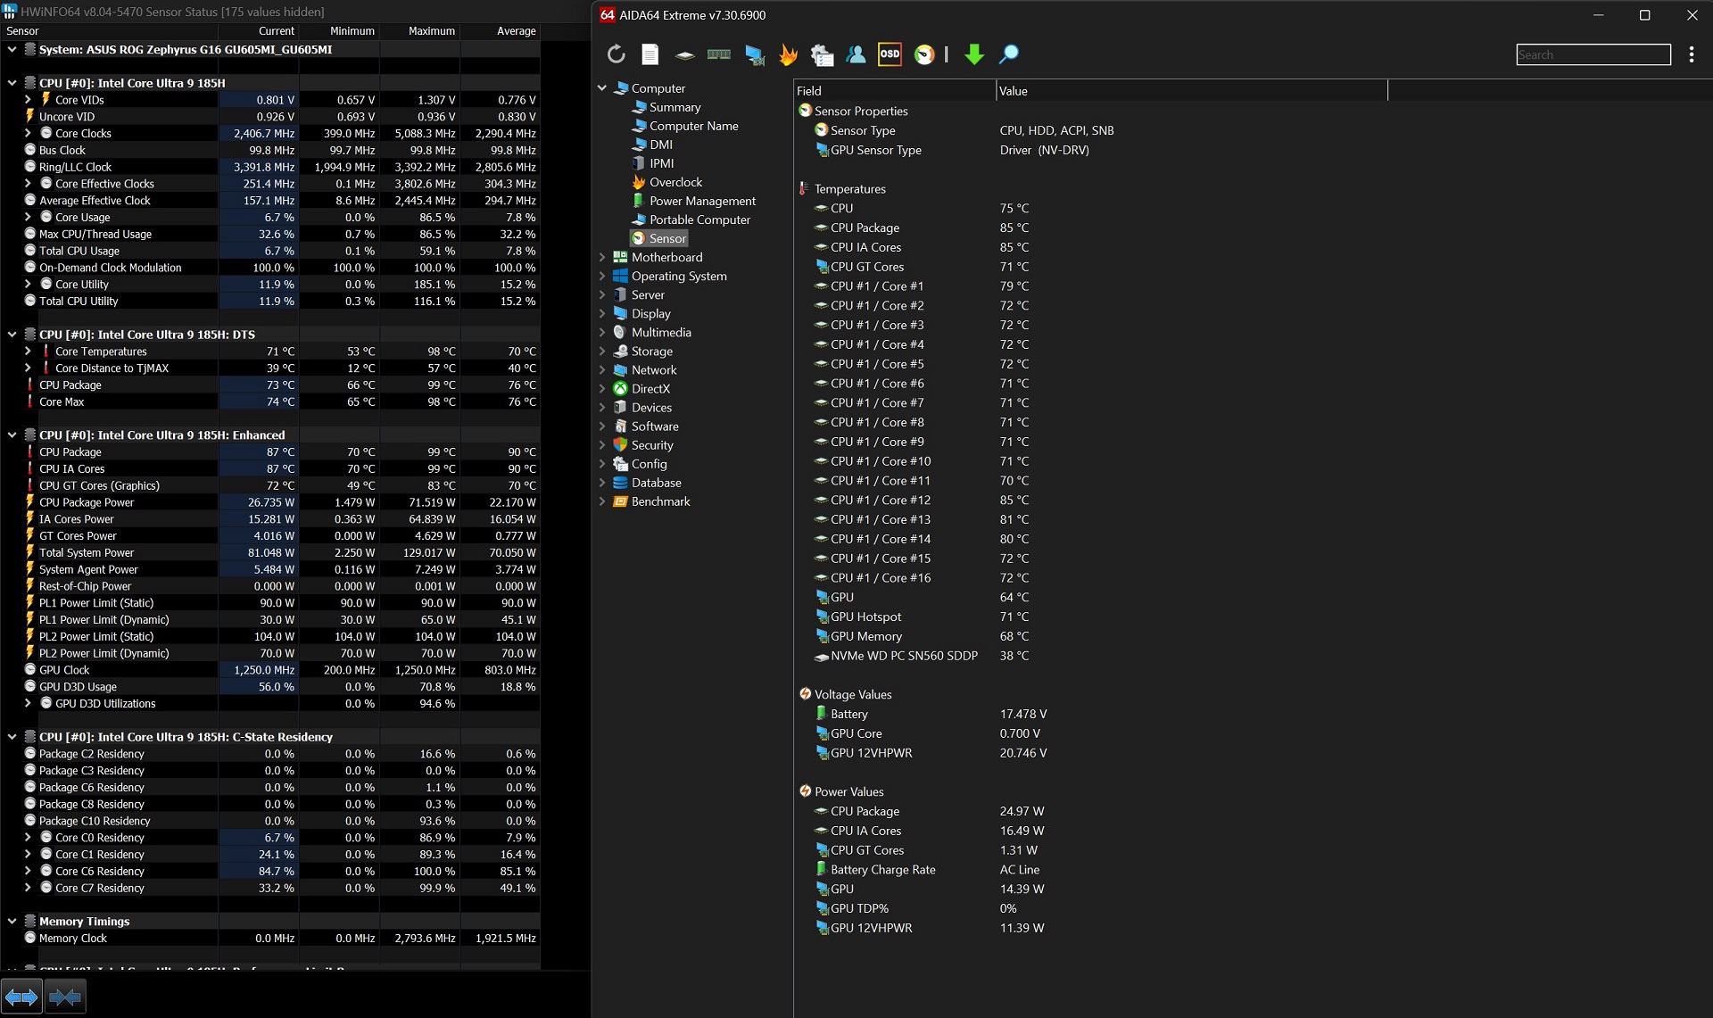
Task: Select the Overclock tree item
Action: pos(675,182)
